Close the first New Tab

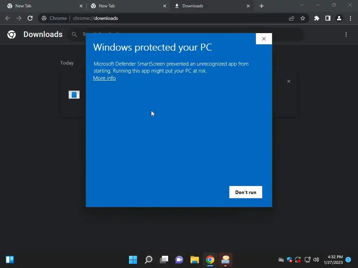[81, 6]
